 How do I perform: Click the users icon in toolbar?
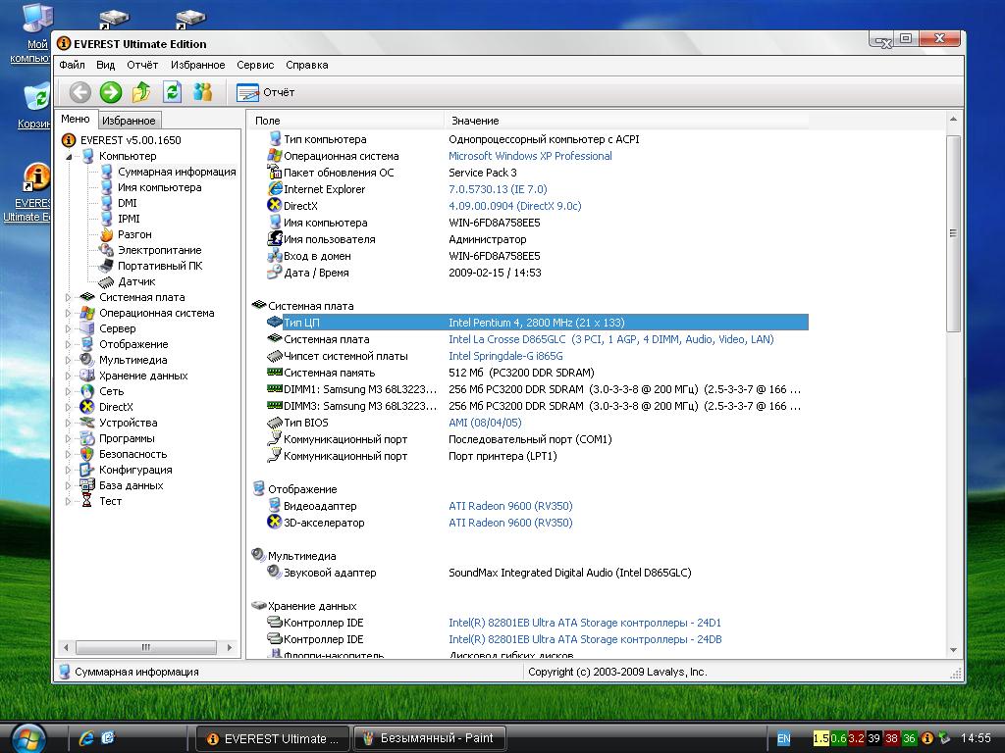(203, 92)
